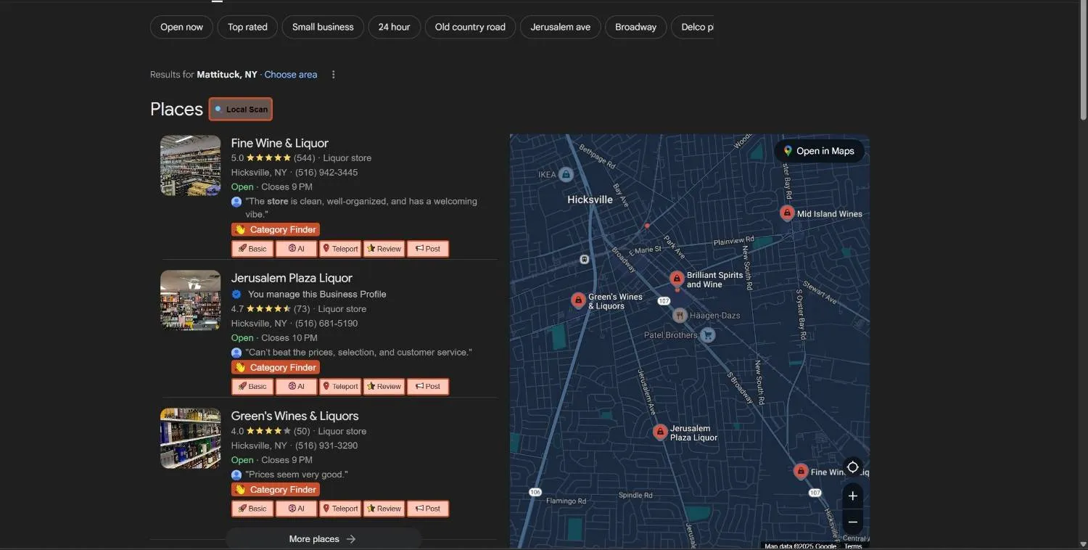The image size is (1088, 550).
Task: Open Jerusalem Plaza Liquor store photo
Action: (x=190, y=300)
